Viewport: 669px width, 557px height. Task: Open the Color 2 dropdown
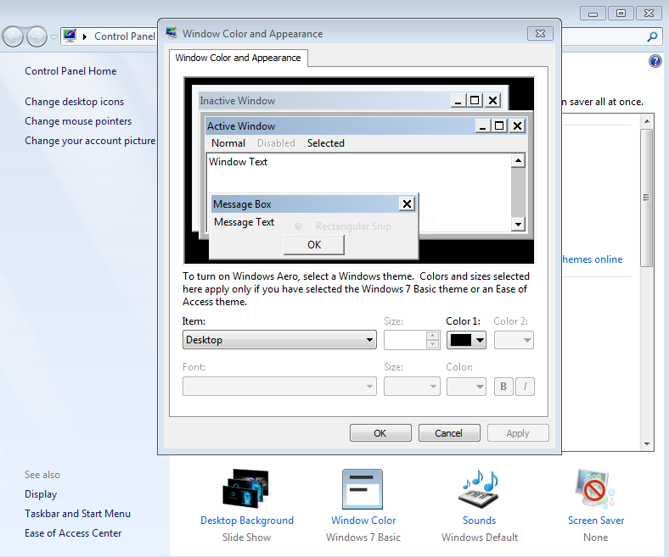[514, 340]
